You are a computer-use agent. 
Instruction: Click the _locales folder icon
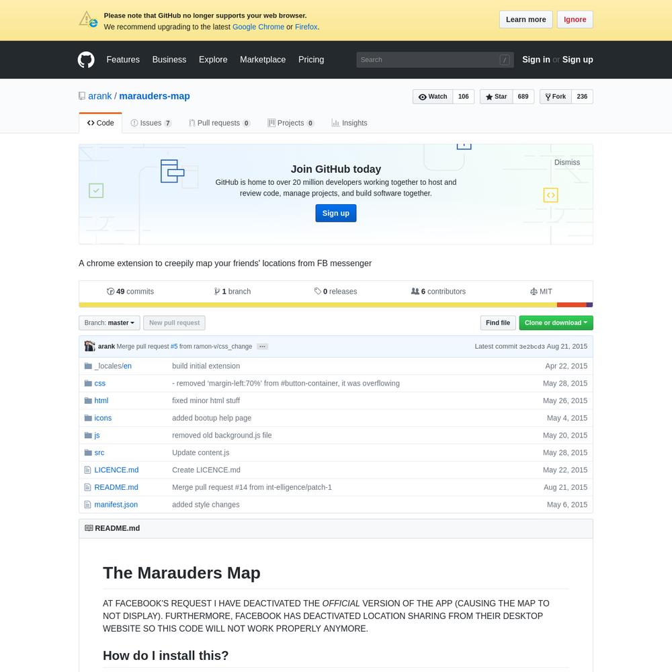(88, 366)
